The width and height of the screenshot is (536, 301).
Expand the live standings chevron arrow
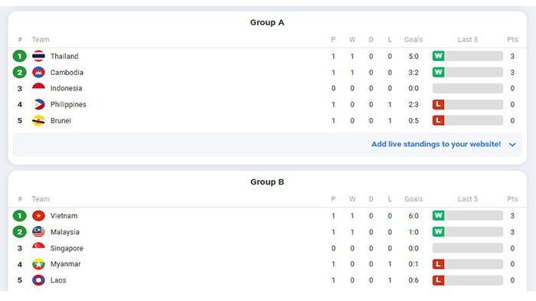tap(512, 145)
